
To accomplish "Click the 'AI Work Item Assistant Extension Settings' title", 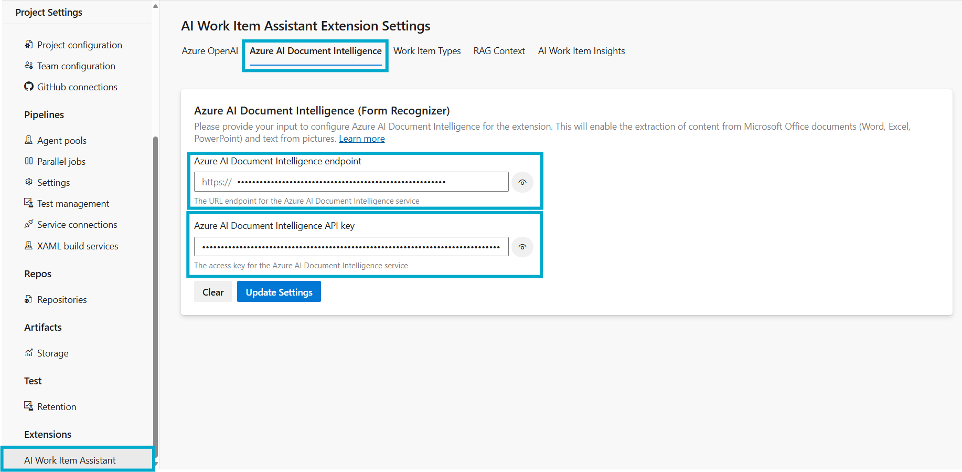I will pyautogui.click(x=306, y=26).
